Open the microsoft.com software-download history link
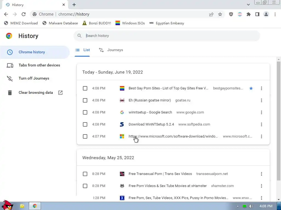 (x=173, y=136)
